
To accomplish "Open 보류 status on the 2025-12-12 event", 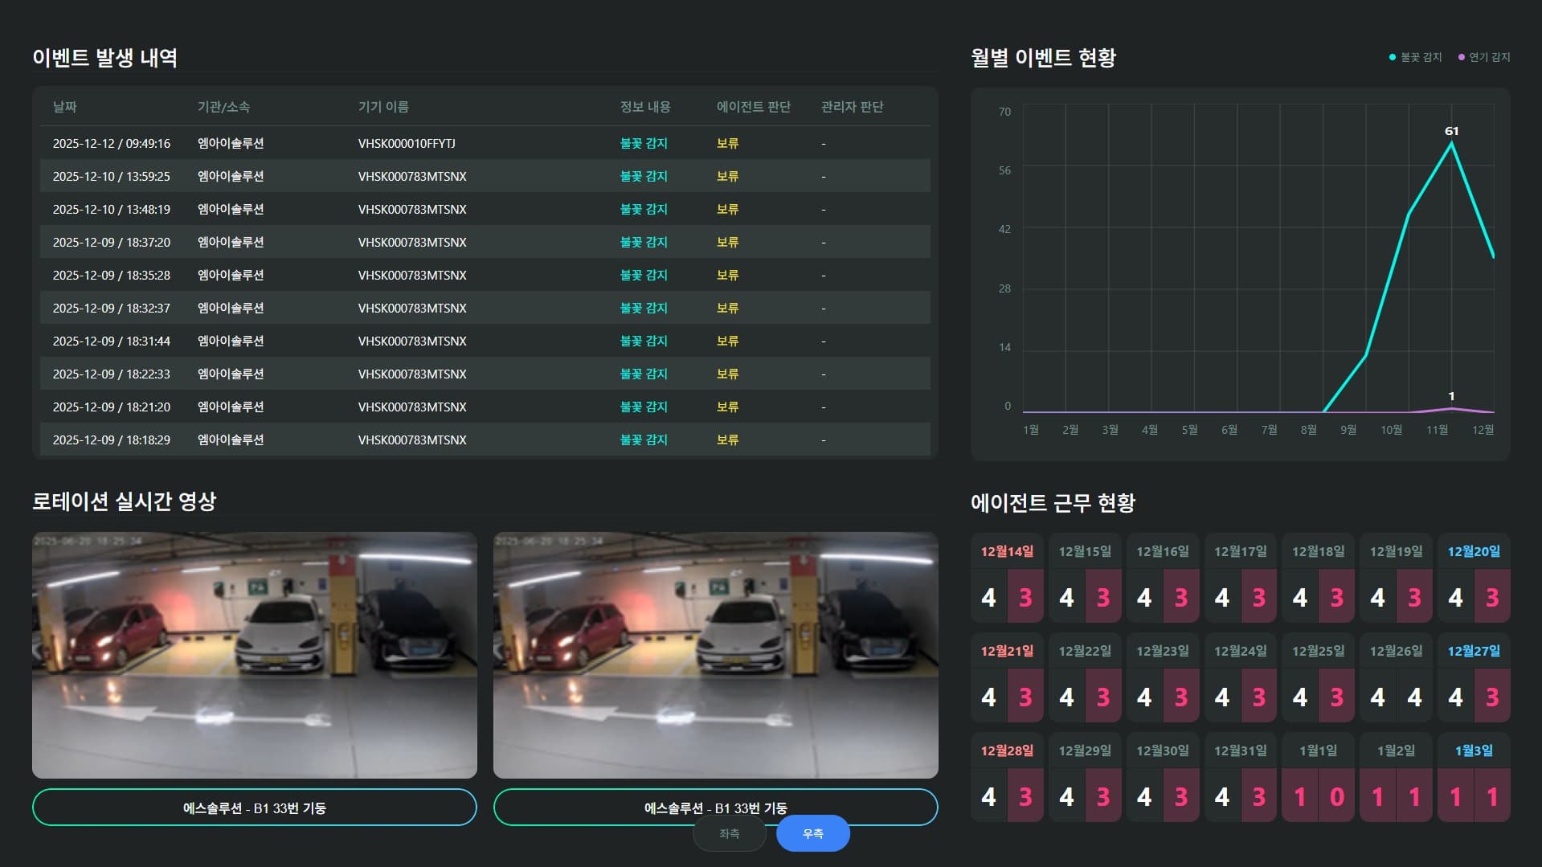I will click(726, 143).
